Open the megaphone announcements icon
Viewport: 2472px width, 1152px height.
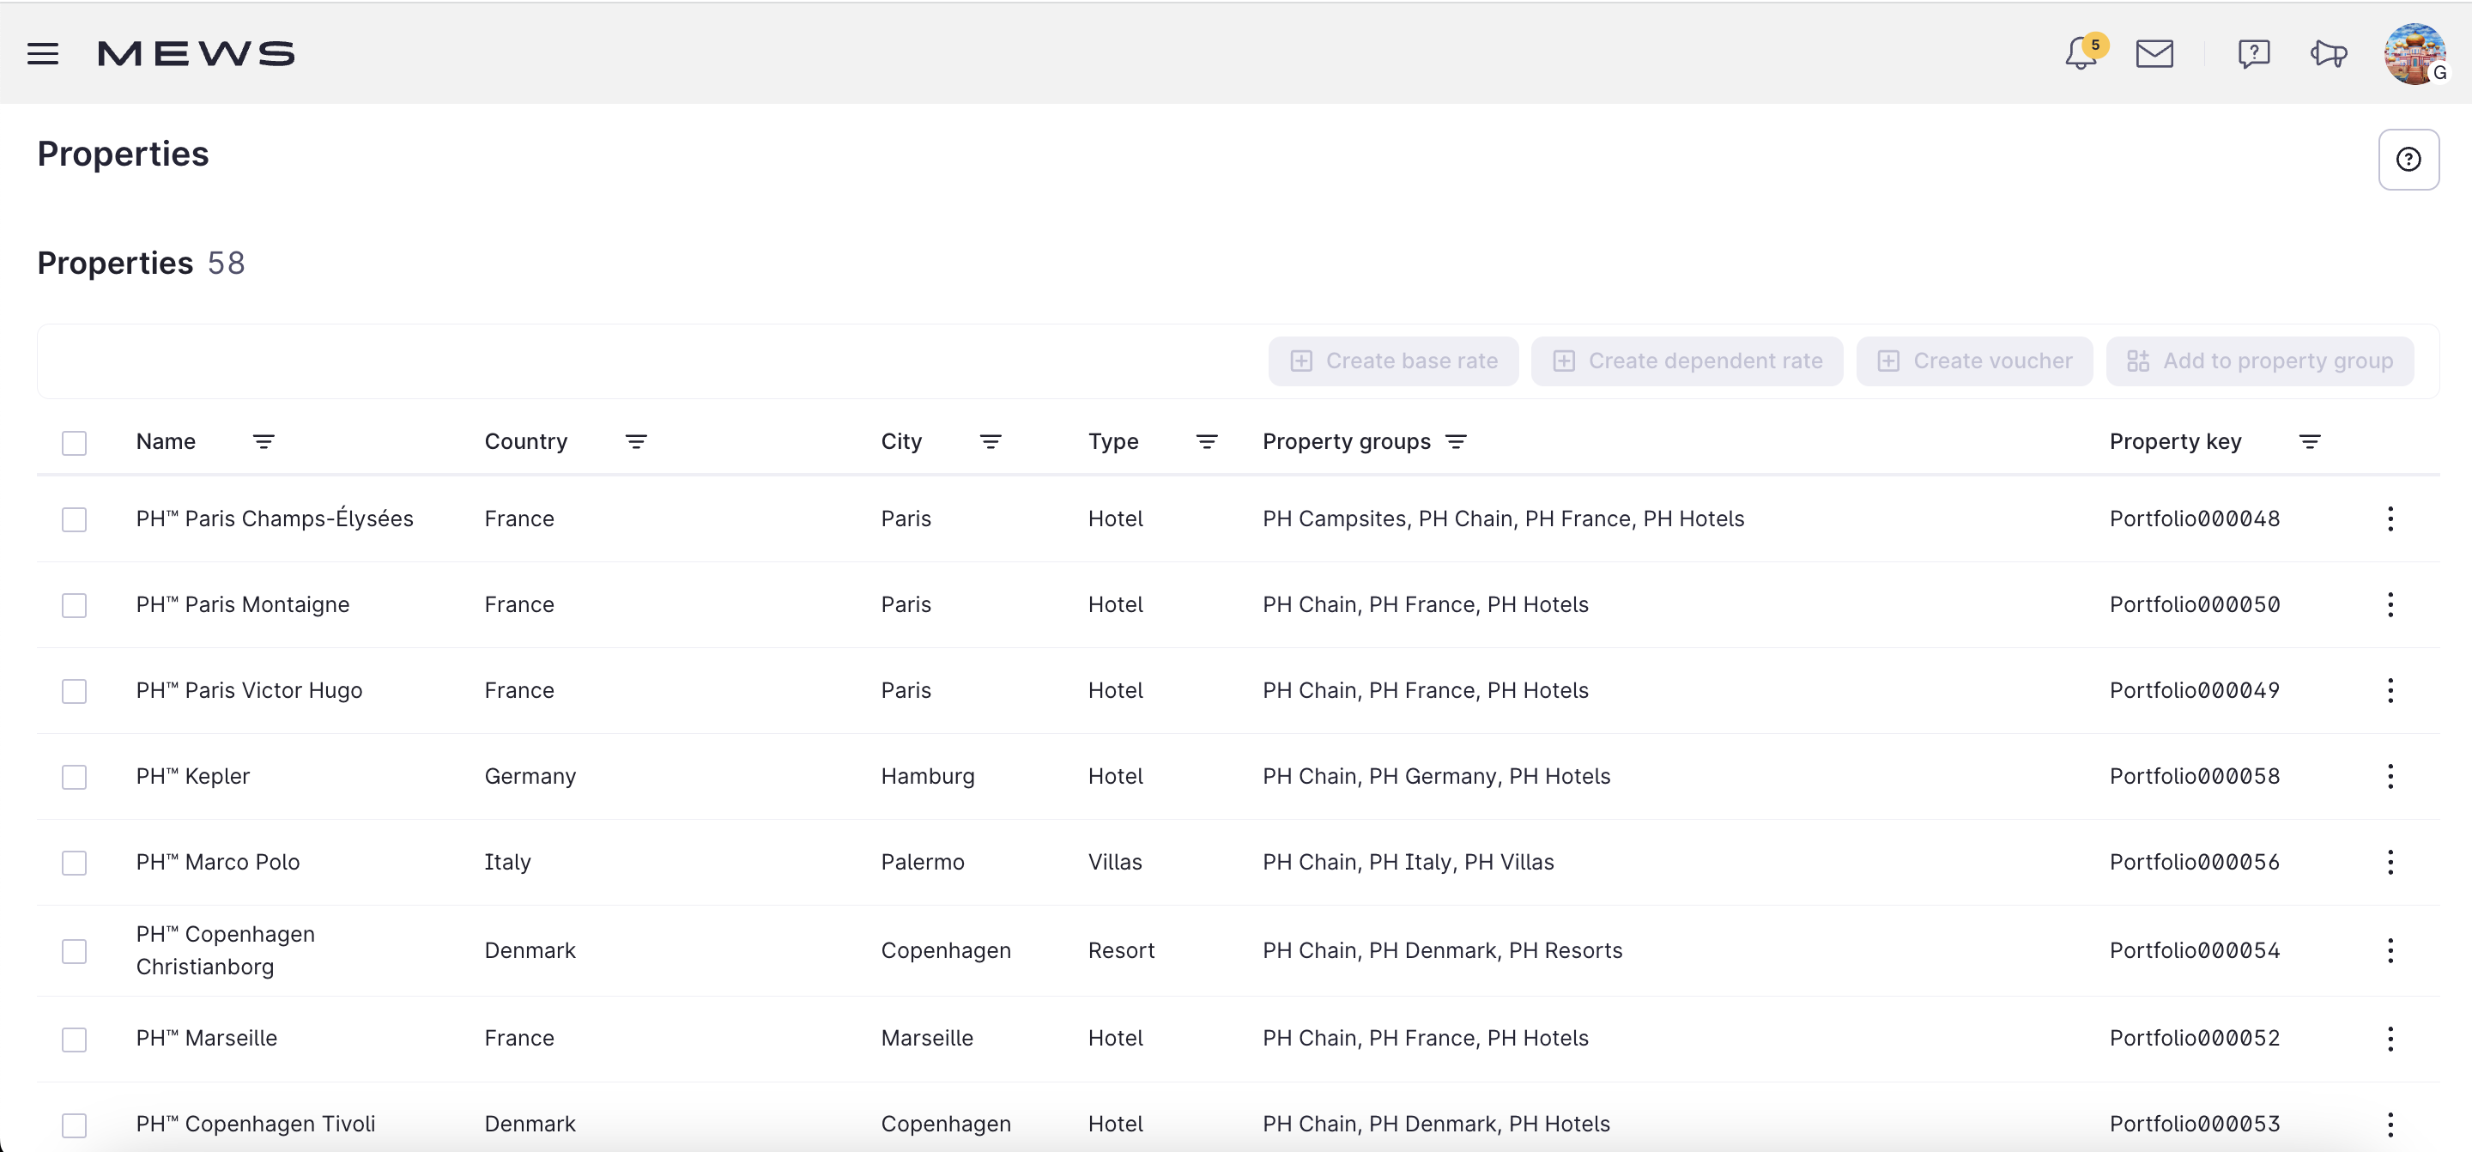click(2329, 54)
